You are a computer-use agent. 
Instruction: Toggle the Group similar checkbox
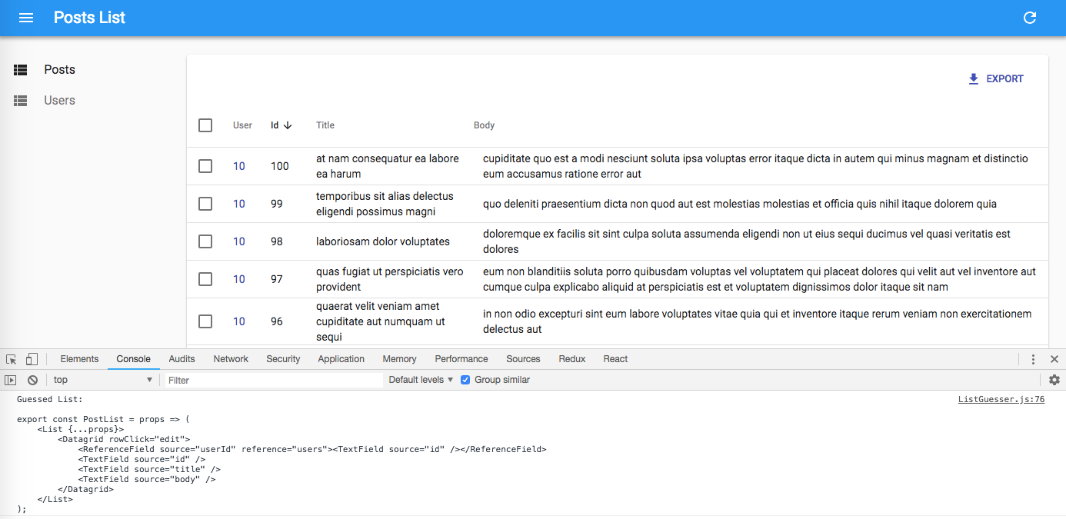[465, 380]
